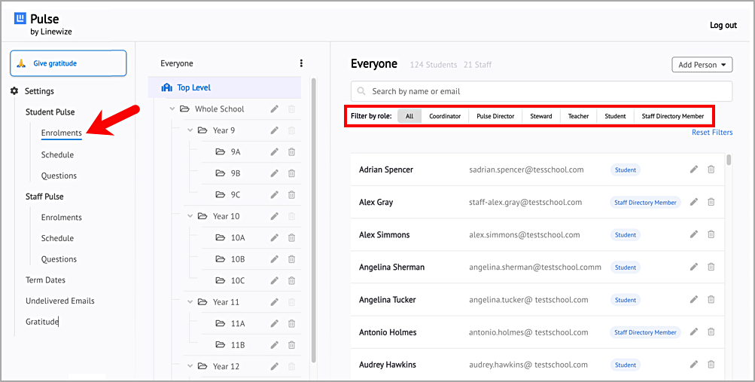Delete Alex Simmons from list
755x382 pixels.
point(711,234)
